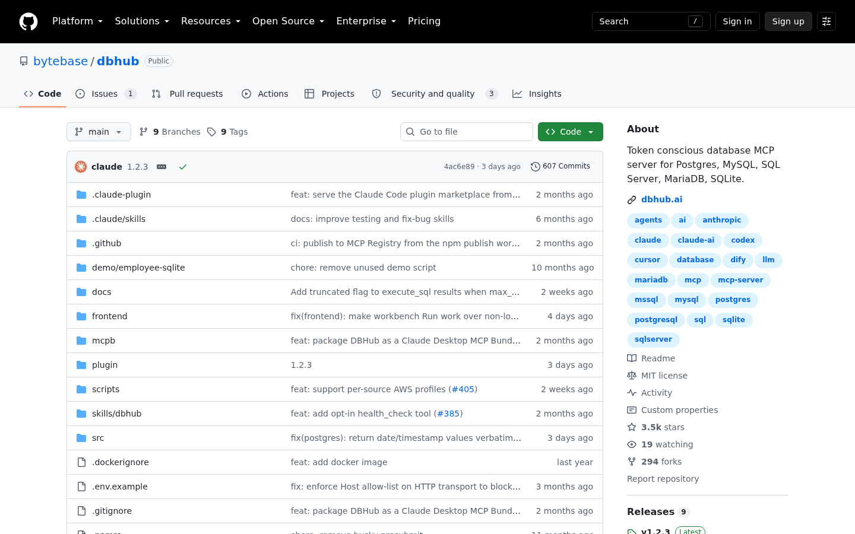Screen dimensions: 855x534
Task: Open the Enterprise dropdown menu
Action: [366, 21]
